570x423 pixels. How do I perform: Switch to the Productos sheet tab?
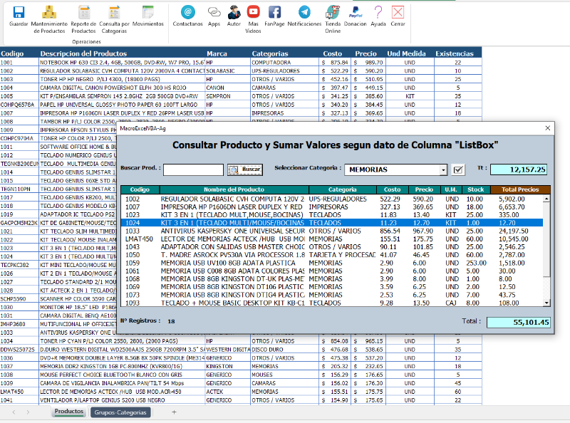(x=69, y=412)
